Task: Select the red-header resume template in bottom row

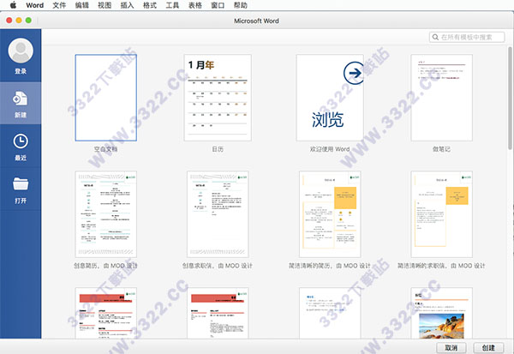Action: [106, 313]
